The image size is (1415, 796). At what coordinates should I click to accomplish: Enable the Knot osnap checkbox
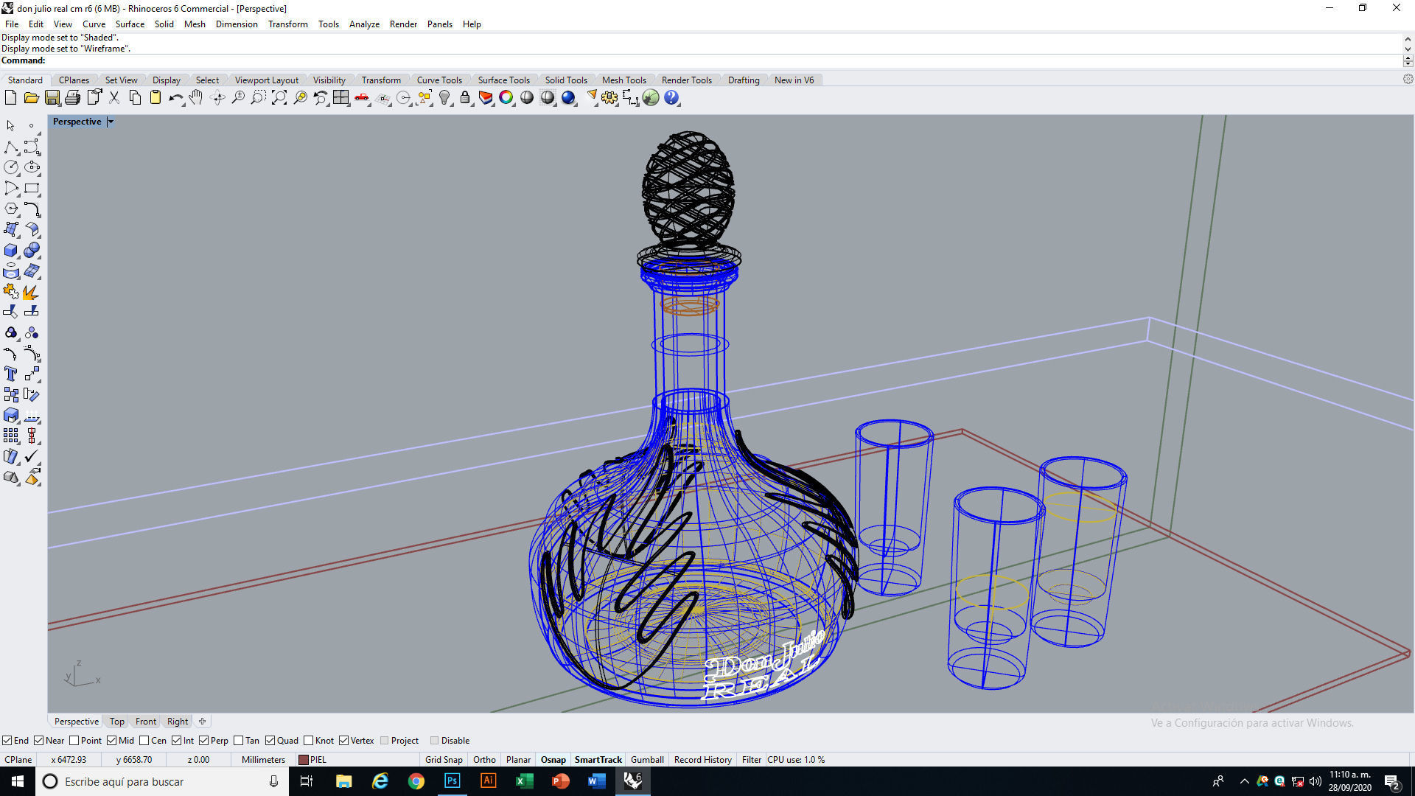(x=309, y=741)
